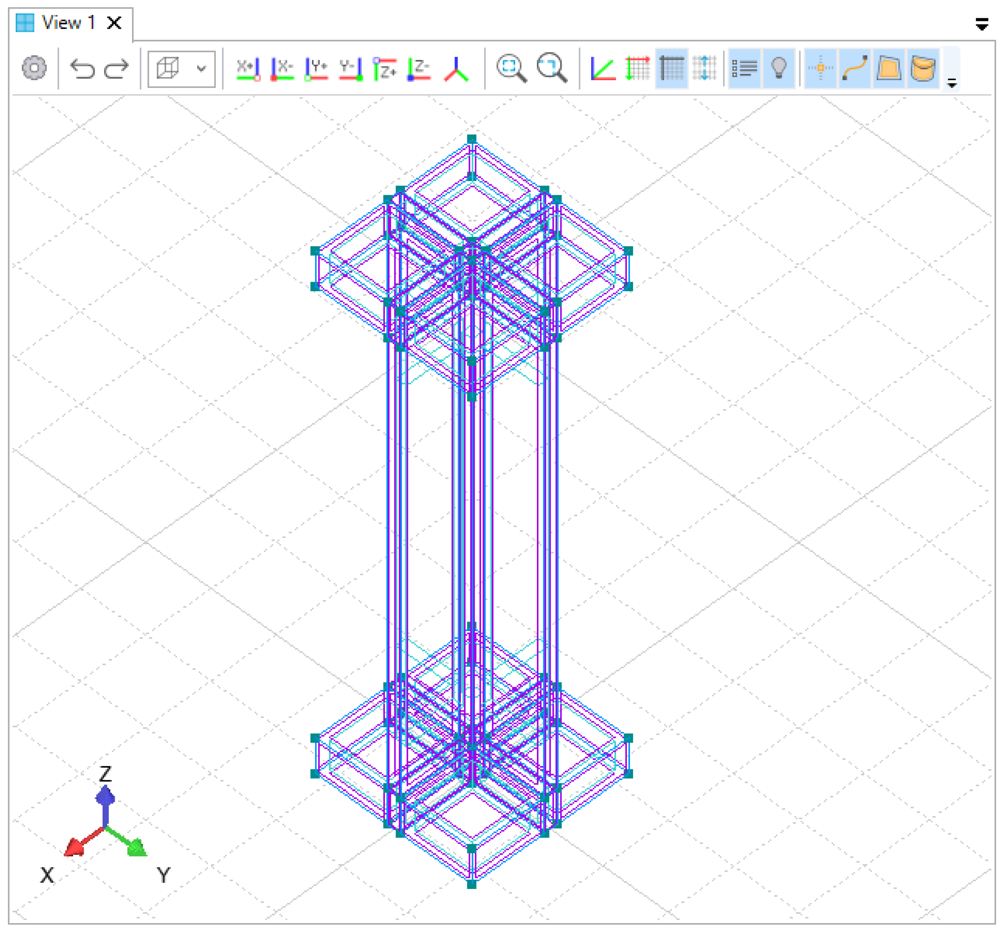Set view along the X- axis

tap(282, 69)
